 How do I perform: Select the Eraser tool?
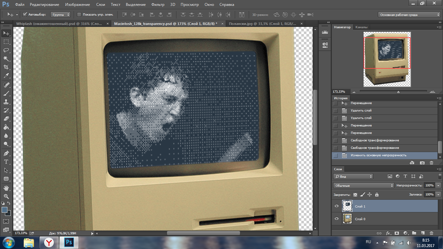(x=6, y=119)
